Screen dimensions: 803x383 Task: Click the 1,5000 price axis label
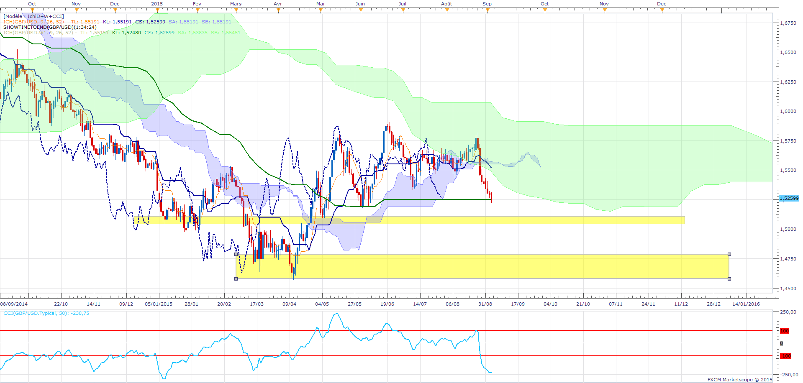coord(788,229)
